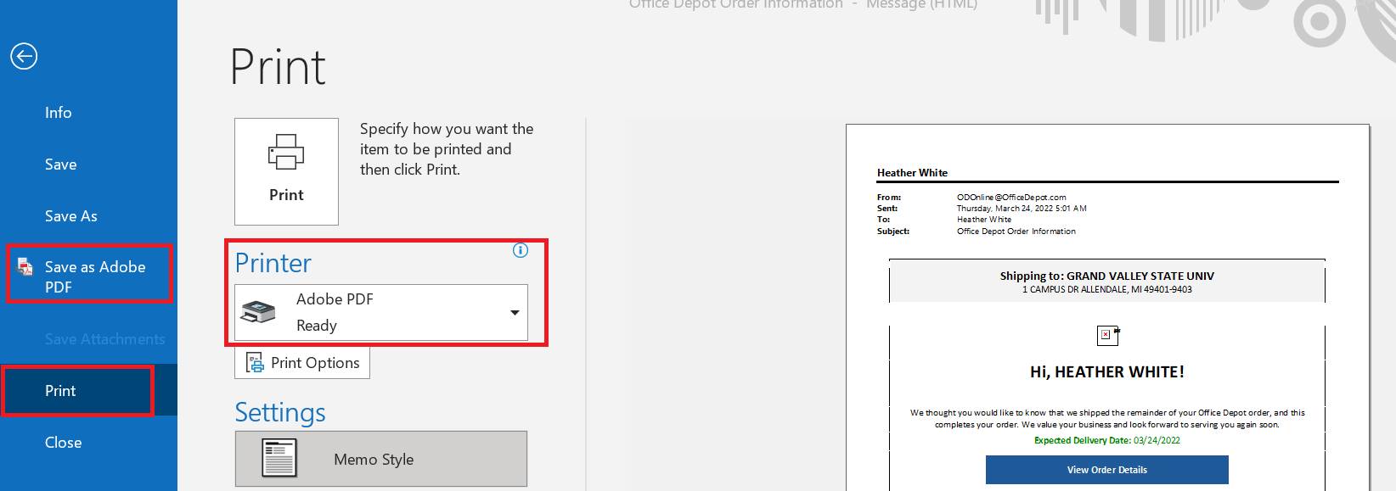Click the Print Options icon
Image resolution: width=1396 pixels, height=491 pixels.
(x=255, y=363)
